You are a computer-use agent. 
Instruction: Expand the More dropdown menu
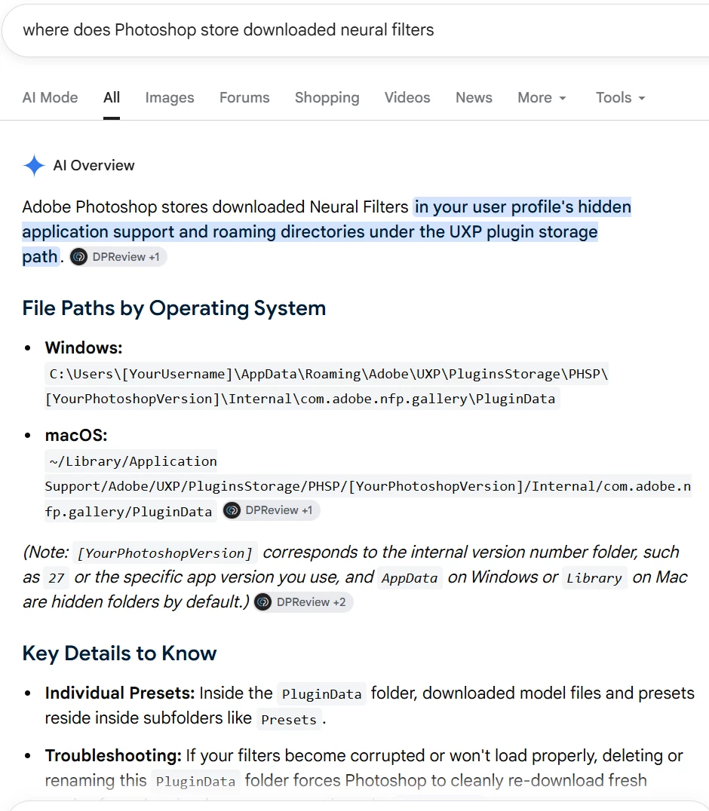point(542,98)
